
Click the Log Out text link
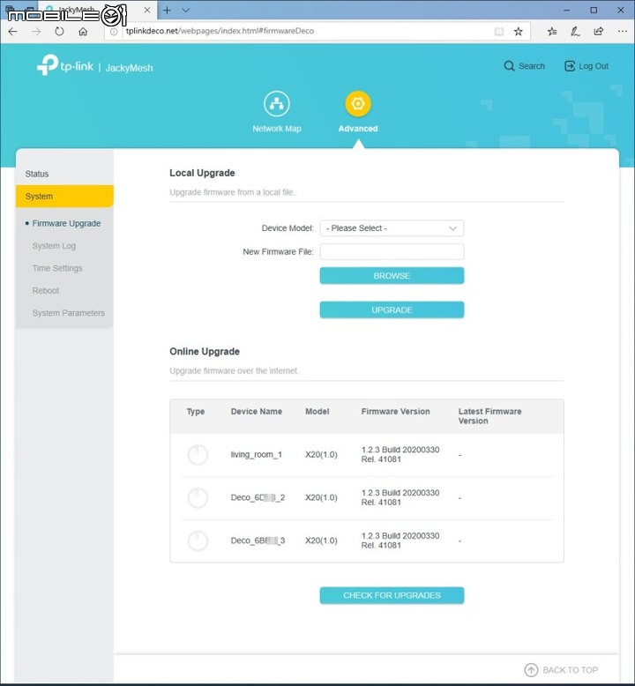pyautogui.click(x=594, y=66)
